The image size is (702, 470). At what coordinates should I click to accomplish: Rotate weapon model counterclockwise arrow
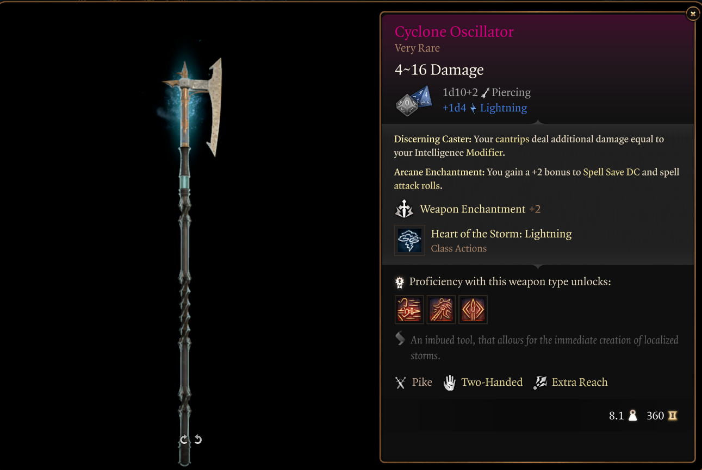click(198, 439)
